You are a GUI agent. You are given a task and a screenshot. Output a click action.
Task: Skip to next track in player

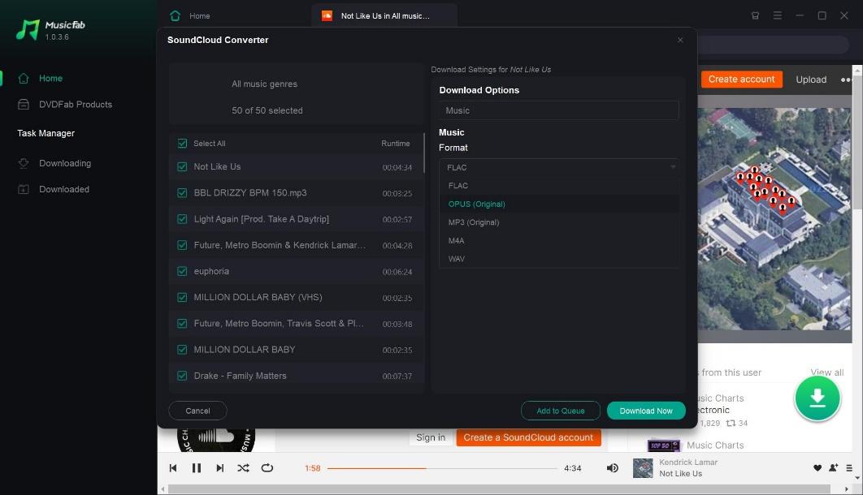click(x=220, y=468)
